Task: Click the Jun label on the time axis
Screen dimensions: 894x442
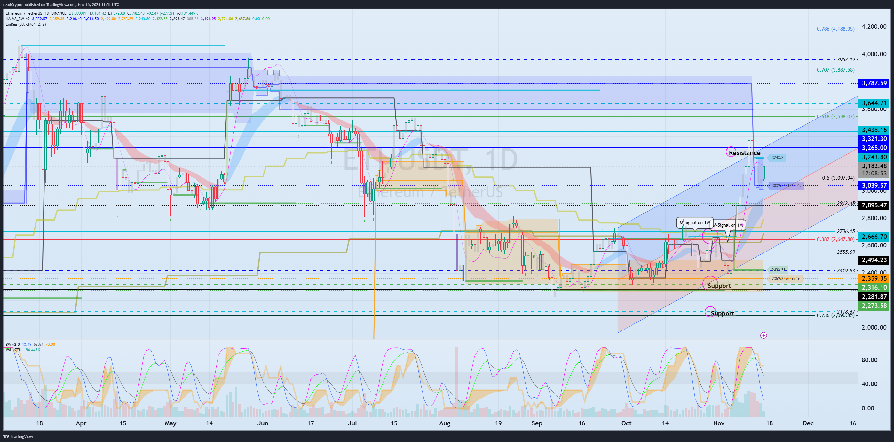Action: [263, 423]
